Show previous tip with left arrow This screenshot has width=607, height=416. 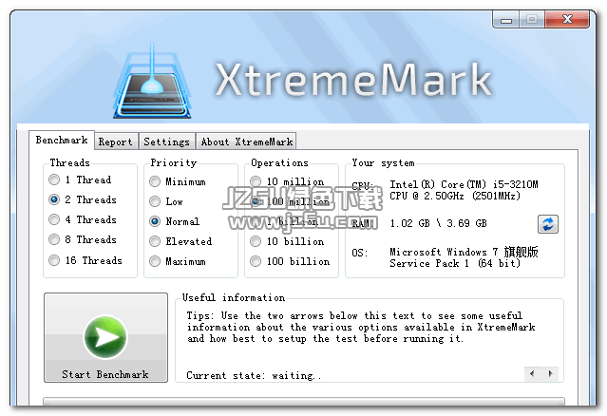pyautogui.click(x=532, y=374)
